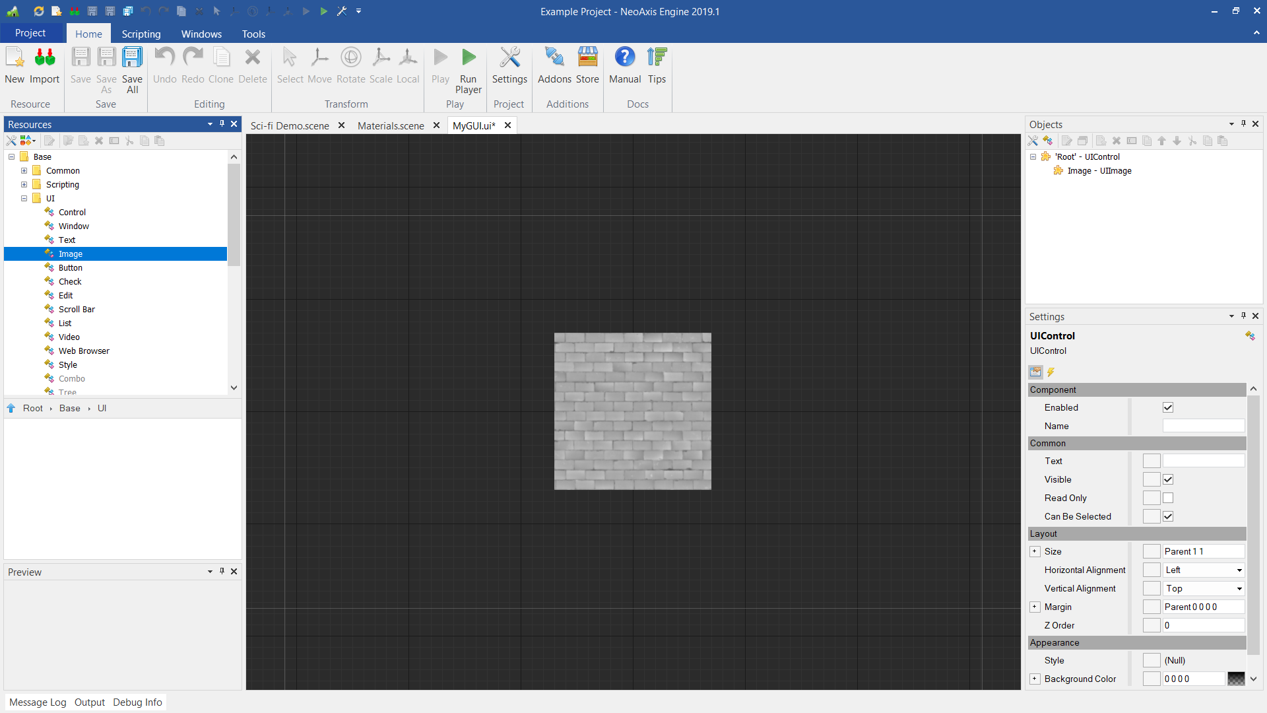Click Save All in the ribbon
The image size is (1267, 713).
[132, 66]
